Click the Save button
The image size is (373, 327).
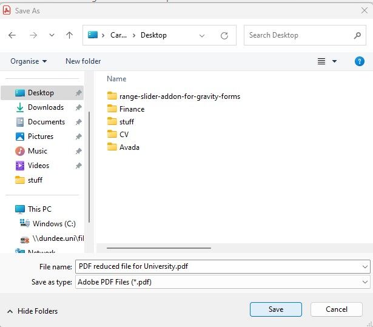tap(276, 309)
